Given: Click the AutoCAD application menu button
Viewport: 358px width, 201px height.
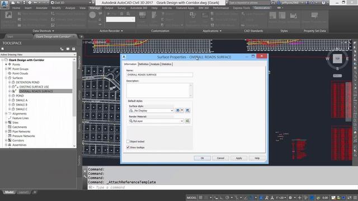Looking at the screenshot, I should coord(4,4).
